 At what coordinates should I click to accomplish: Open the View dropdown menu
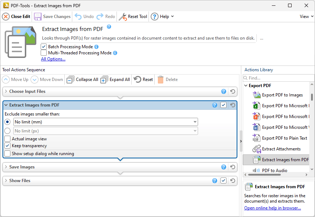(x=306, y=17)
